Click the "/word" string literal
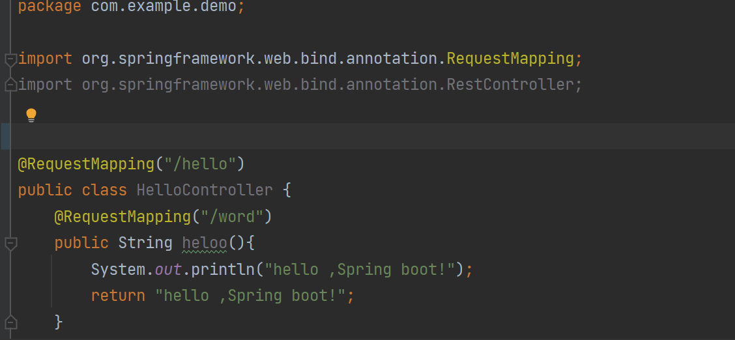This screenshot has height=340, width=735. 232,217
